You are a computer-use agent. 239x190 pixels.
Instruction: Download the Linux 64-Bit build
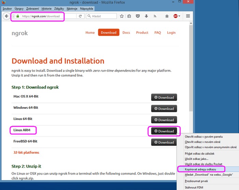(x=164, y=120)
